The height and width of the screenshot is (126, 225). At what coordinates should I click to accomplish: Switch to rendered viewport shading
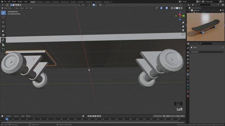182,8
